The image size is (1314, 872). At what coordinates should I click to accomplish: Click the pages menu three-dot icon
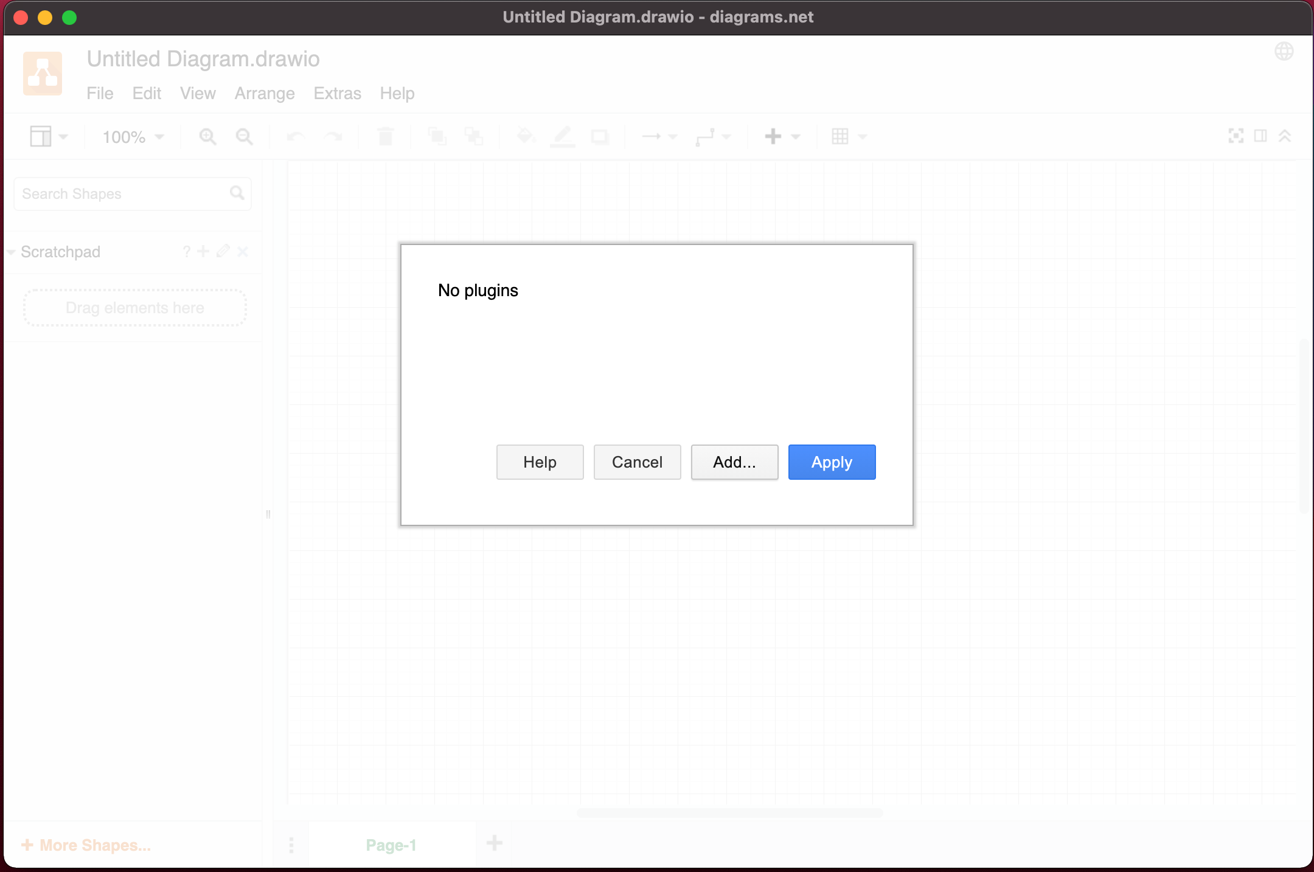tap(291, 845)
